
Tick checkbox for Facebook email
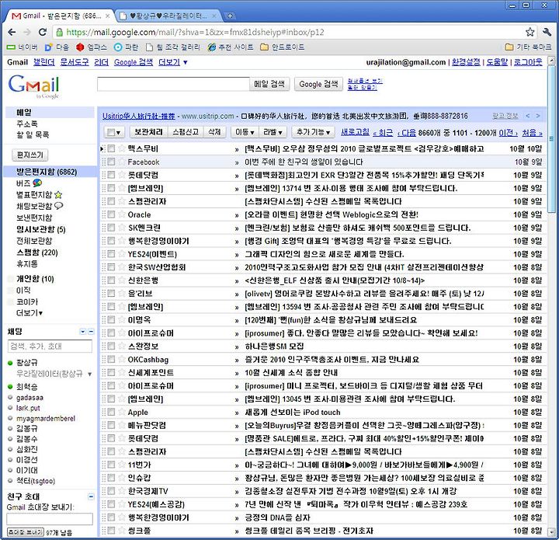coord(111,162)
